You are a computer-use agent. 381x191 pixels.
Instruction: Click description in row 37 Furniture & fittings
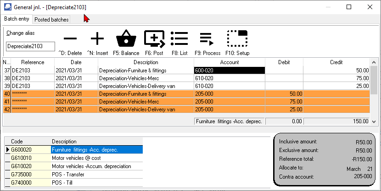[146, 70]
